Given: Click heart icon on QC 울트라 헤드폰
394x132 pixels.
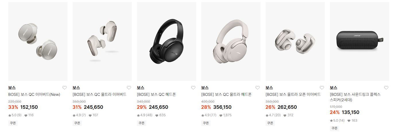Looking at the screenshot, I should click(x=258, y=88).
